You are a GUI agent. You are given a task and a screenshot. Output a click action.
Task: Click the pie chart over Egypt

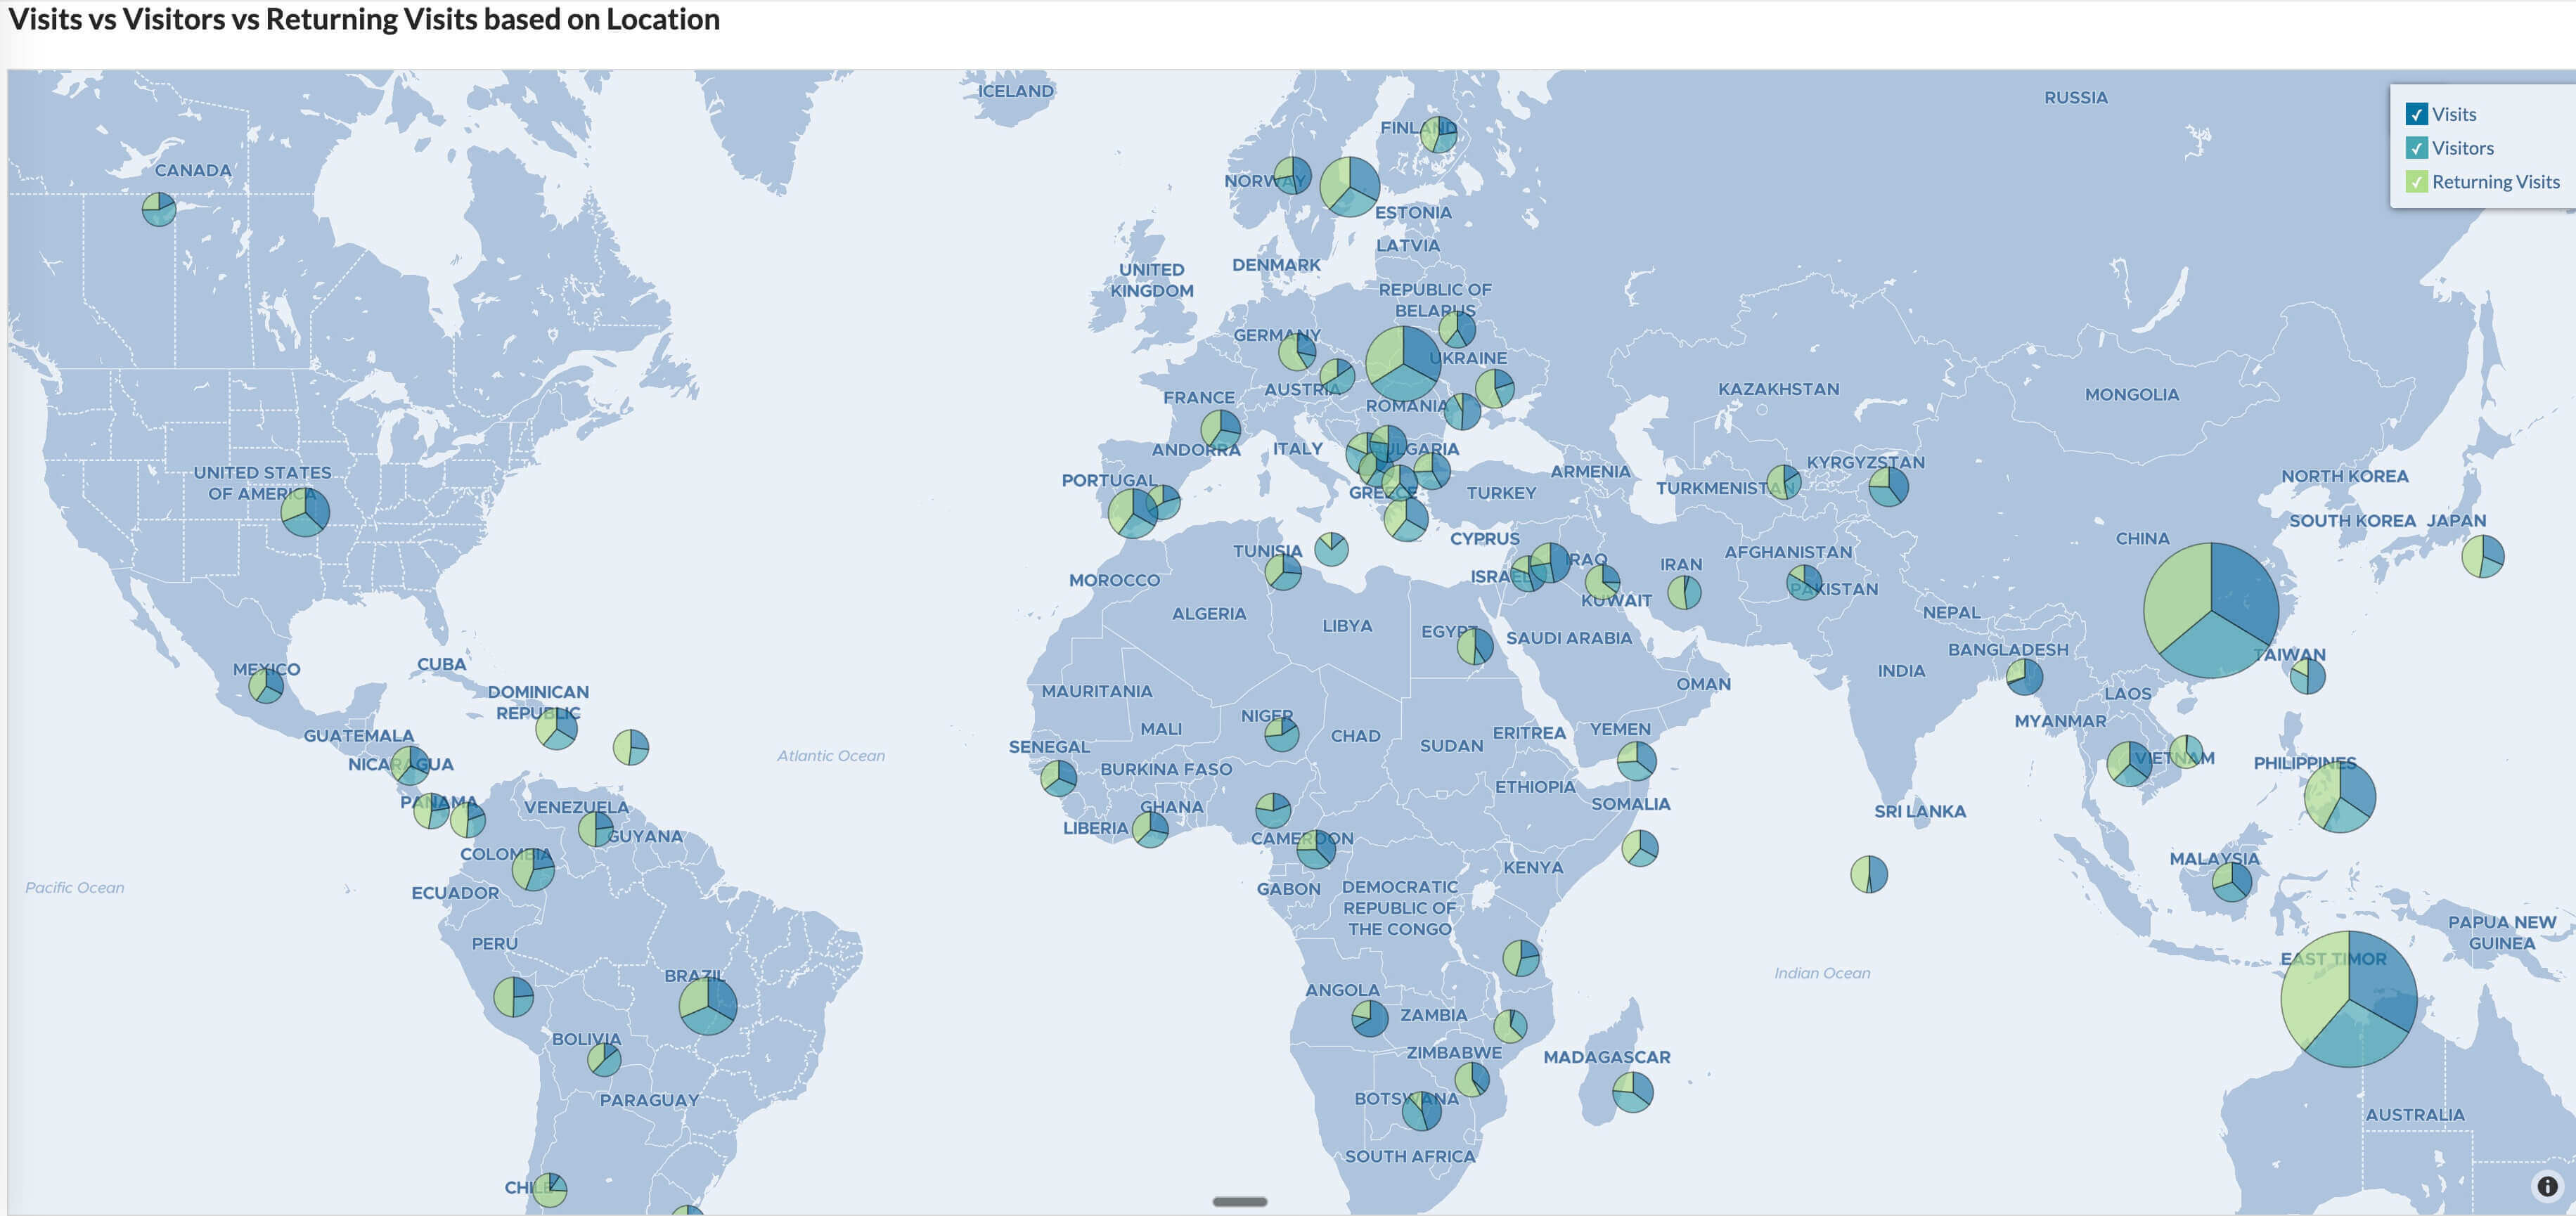tap(1475, 646)
